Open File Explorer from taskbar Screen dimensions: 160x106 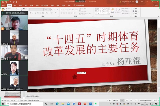63,104
